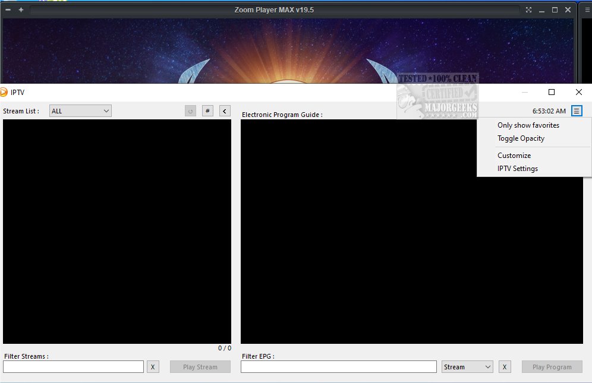Click the Play Stream button

(x=200, y=367)
